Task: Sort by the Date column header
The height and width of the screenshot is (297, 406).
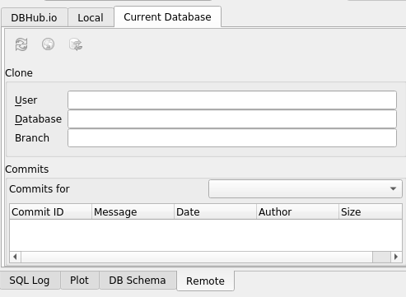Action: 215,211
